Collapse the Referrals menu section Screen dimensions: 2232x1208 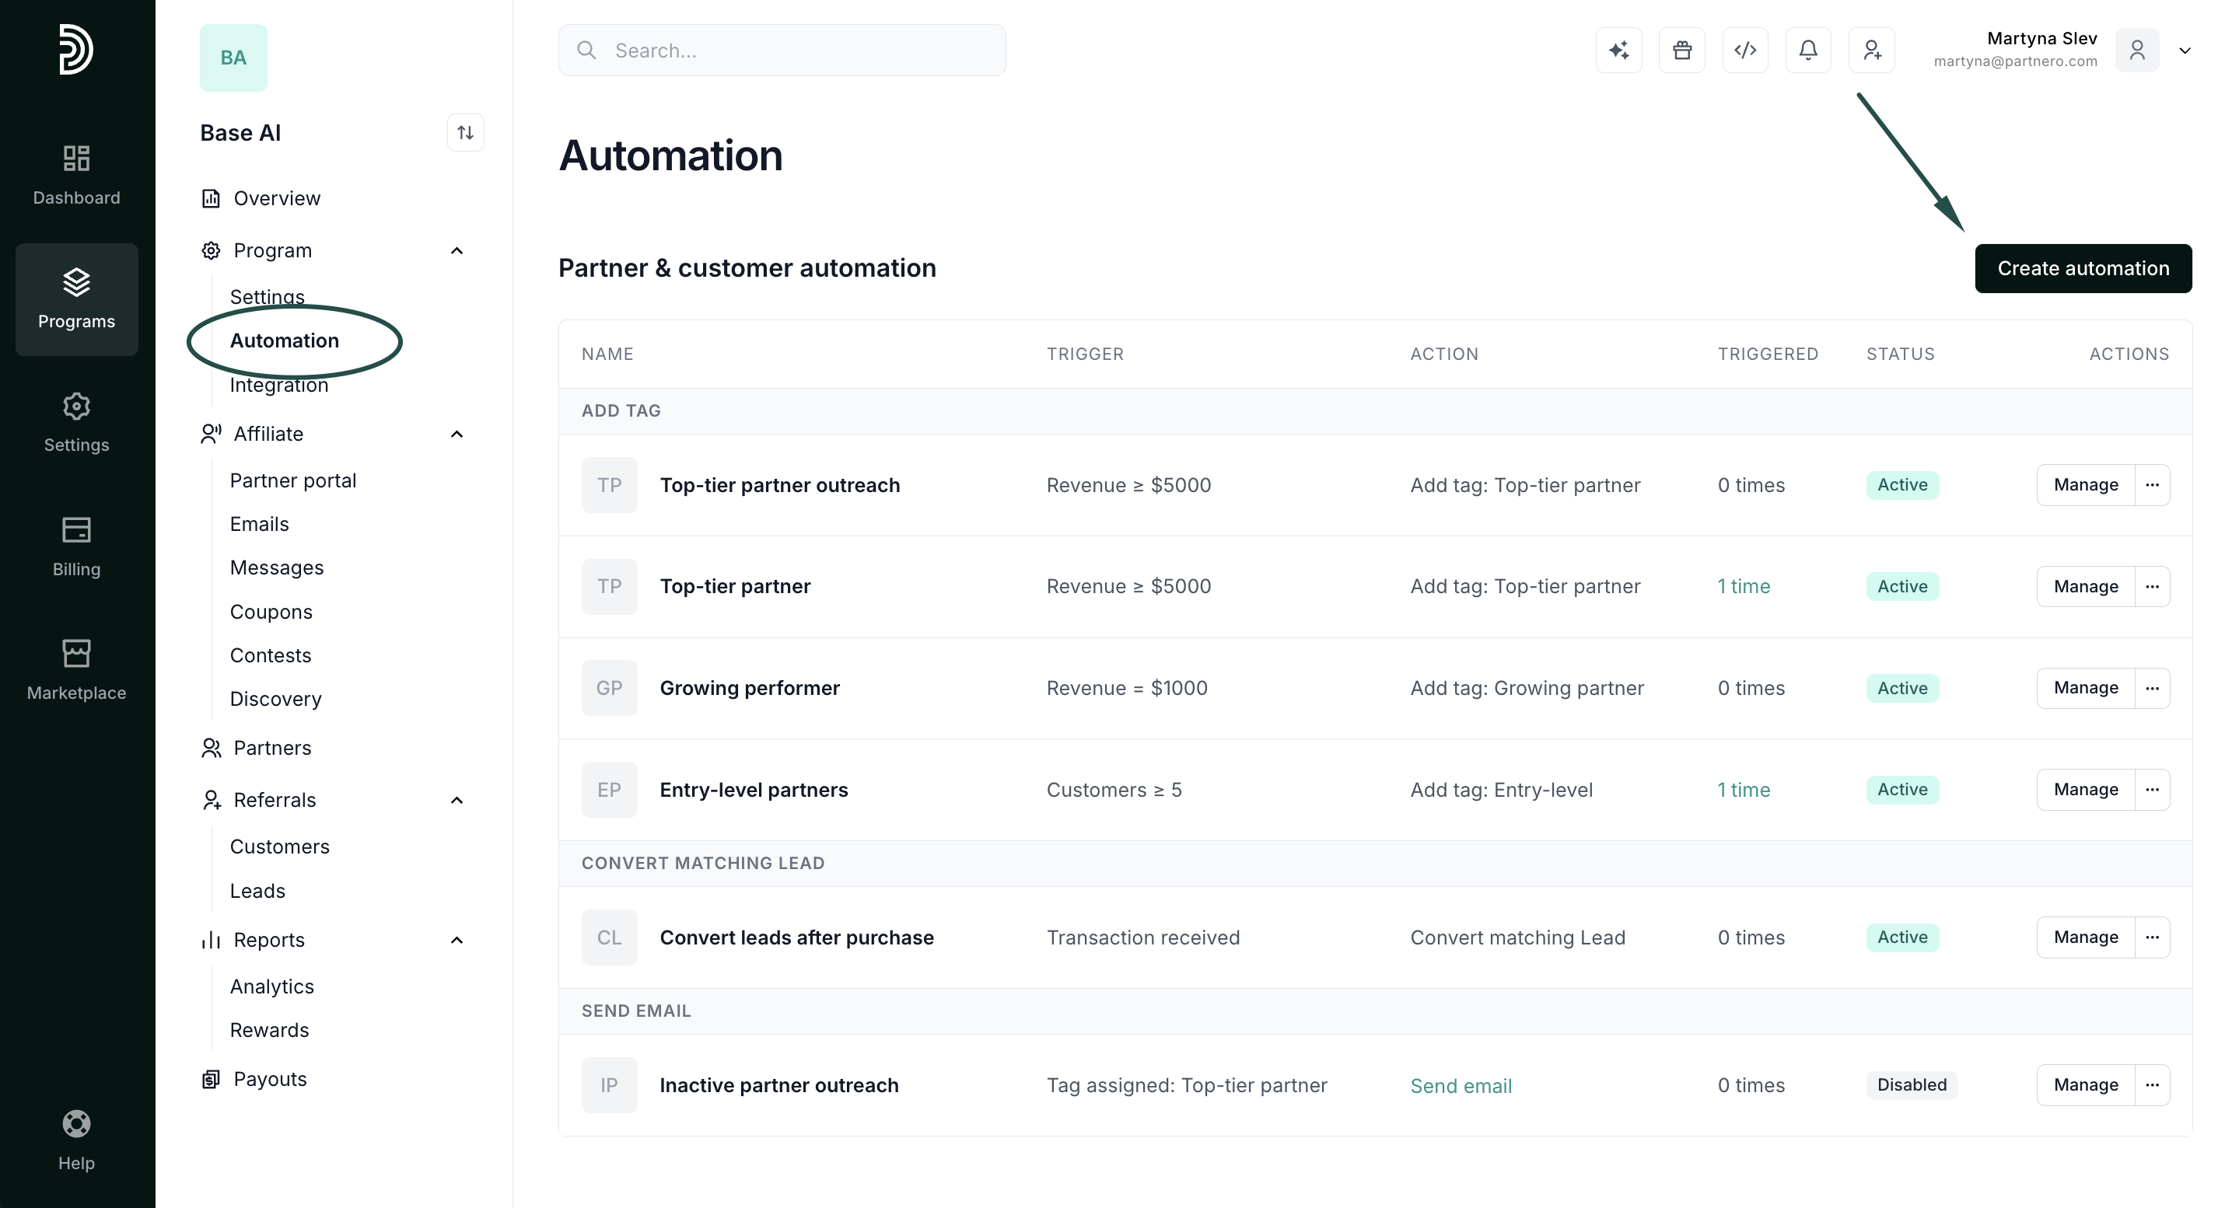point(457,800)
